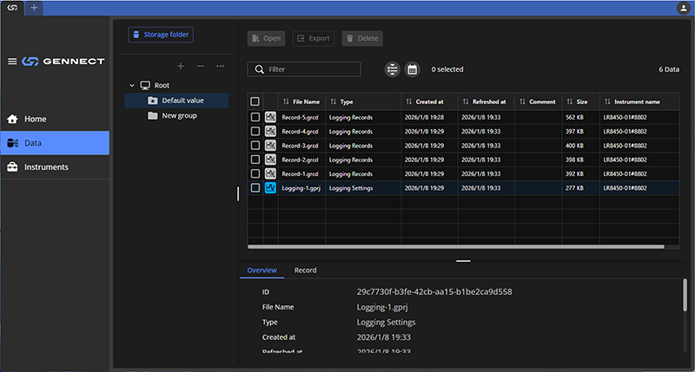Open more options ellipsis in folder tree
The width and height of the screenshot is (695, 372).
pyautogui.click(x=221, y=66)
